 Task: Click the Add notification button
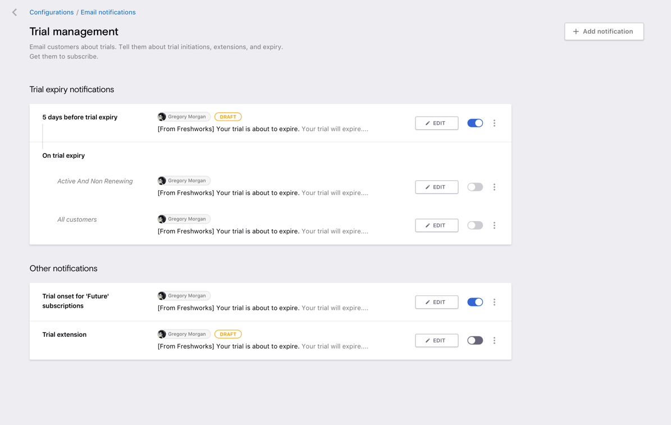coord(604,31)
